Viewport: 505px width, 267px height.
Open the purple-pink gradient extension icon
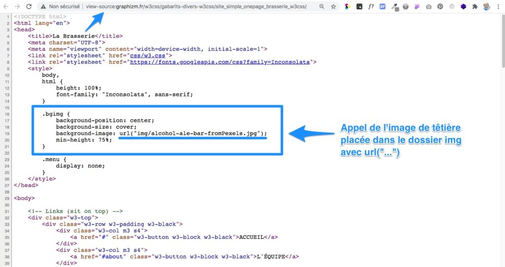click(x=417, y=6)
